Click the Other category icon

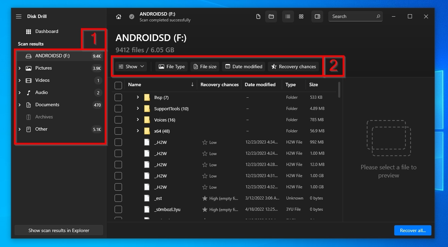coord(29,129)
